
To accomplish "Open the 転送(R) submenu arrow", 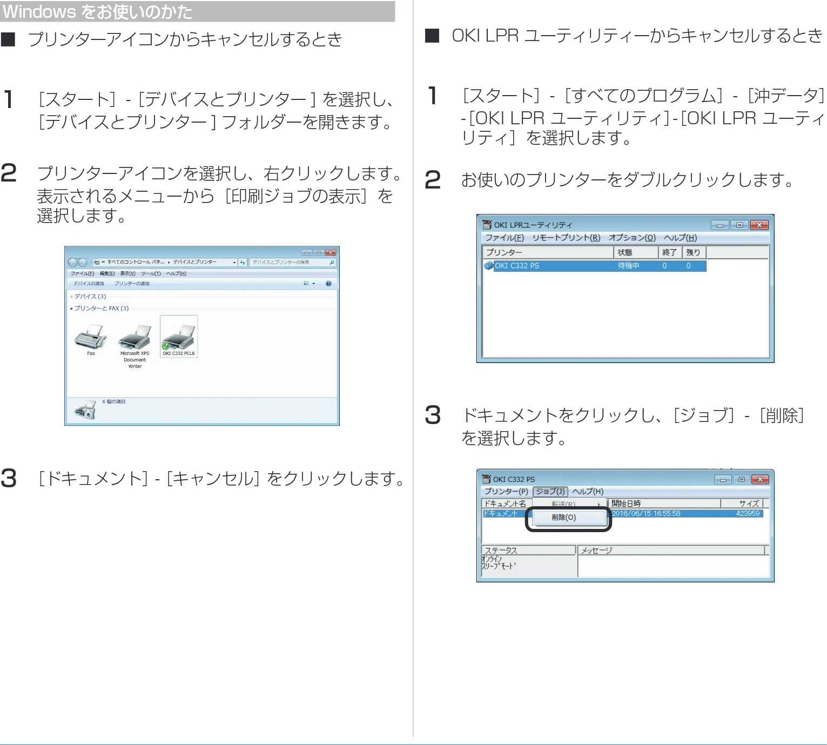I will click(x=599, y=505).
